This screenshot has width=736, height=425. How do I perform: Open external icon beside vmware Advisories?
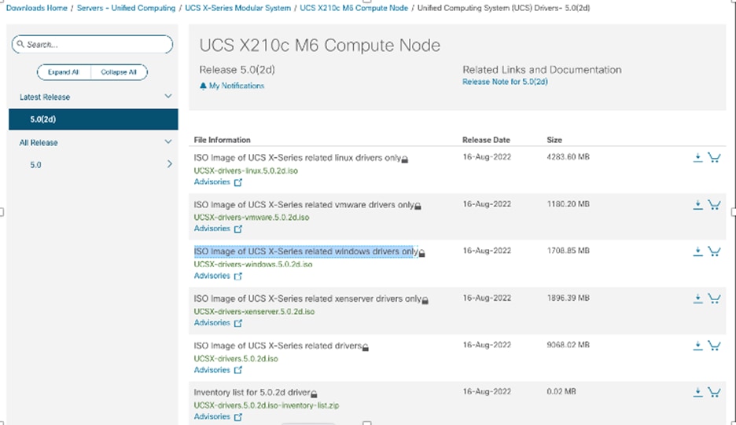coord(238,229)
